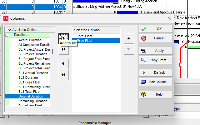
Task: Click the Durations group label
Action: 21,35
